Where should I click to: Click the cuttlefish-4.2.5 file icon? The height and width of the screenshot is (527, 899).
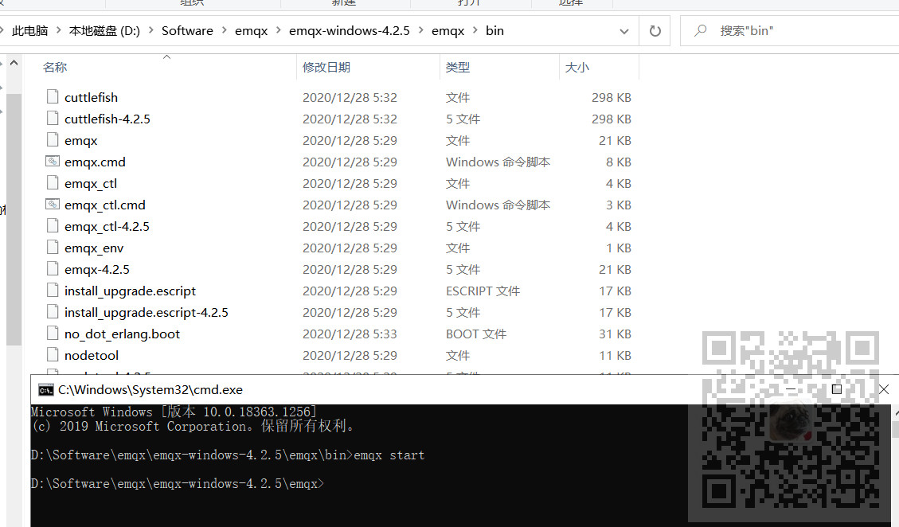(x=53, y=119)
